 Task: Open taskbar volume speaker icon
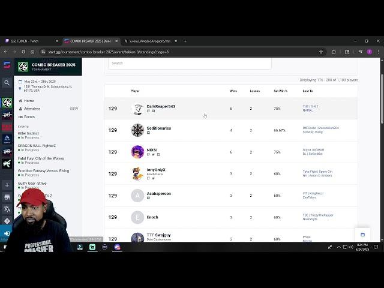351,247
